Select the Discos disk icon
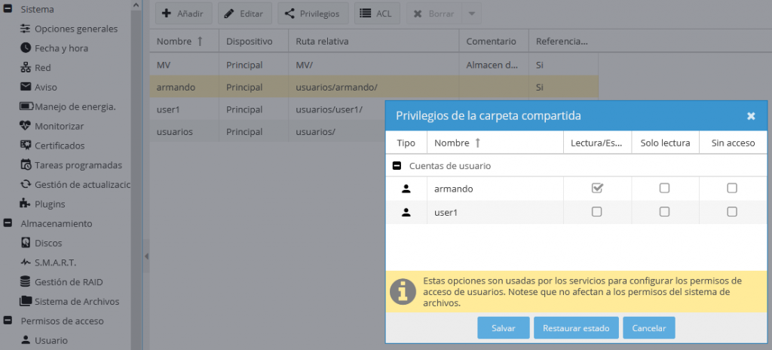Screen dimensions: 772x350 26,243
